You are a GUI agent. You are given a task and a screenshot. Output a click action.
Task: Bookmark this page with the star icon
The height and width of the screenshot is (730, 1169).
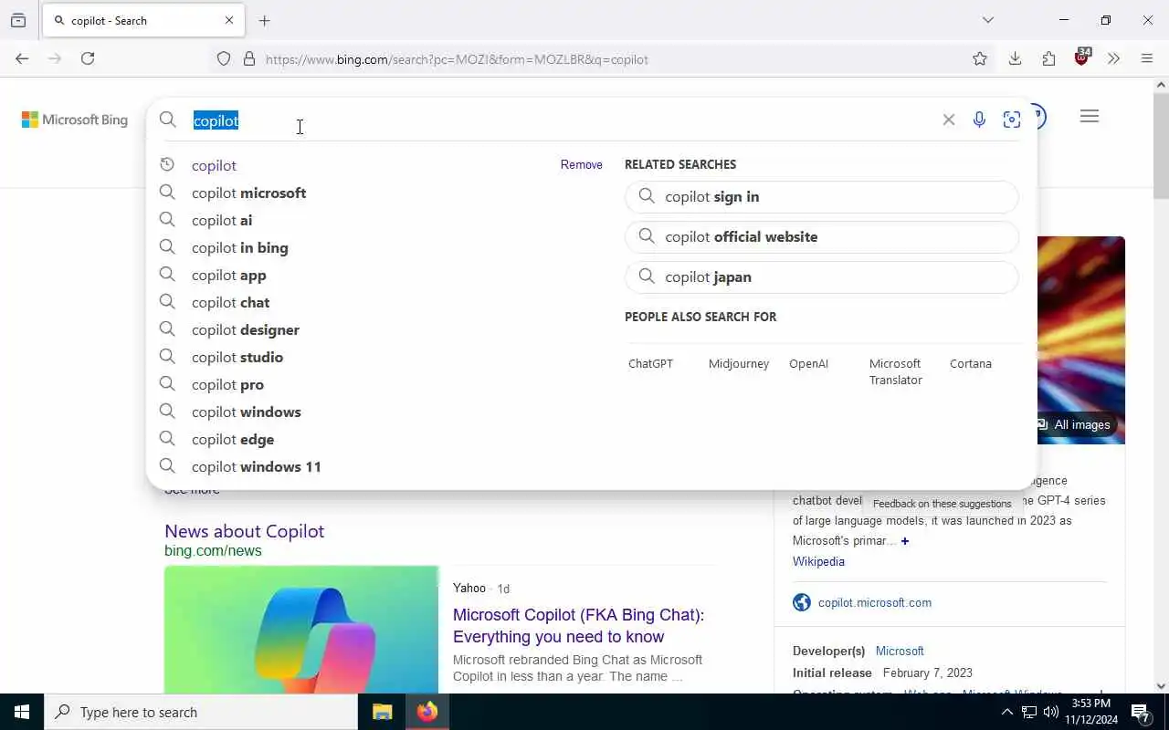tap(980, 59)
